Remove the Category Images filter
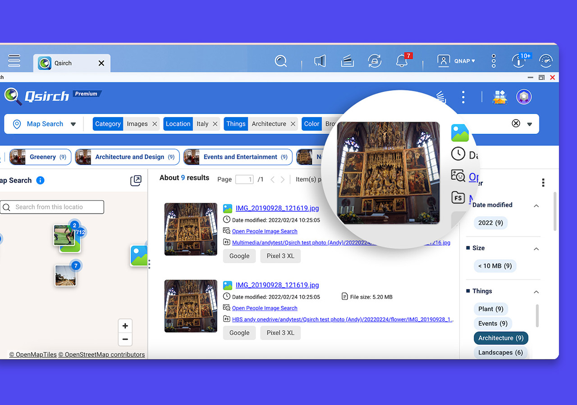The image size is (577, 405). coord(155,124)
